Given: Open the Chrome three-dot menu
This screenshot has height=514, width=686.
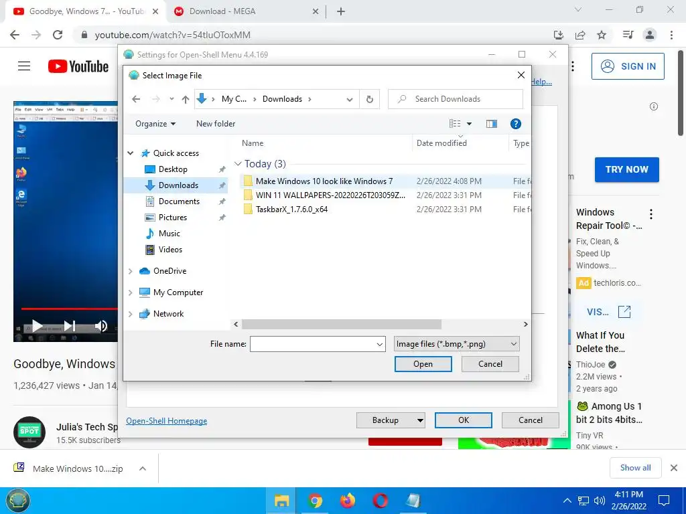Looking at the screenshot, I should pyautogui.click(x=671, y=35).
